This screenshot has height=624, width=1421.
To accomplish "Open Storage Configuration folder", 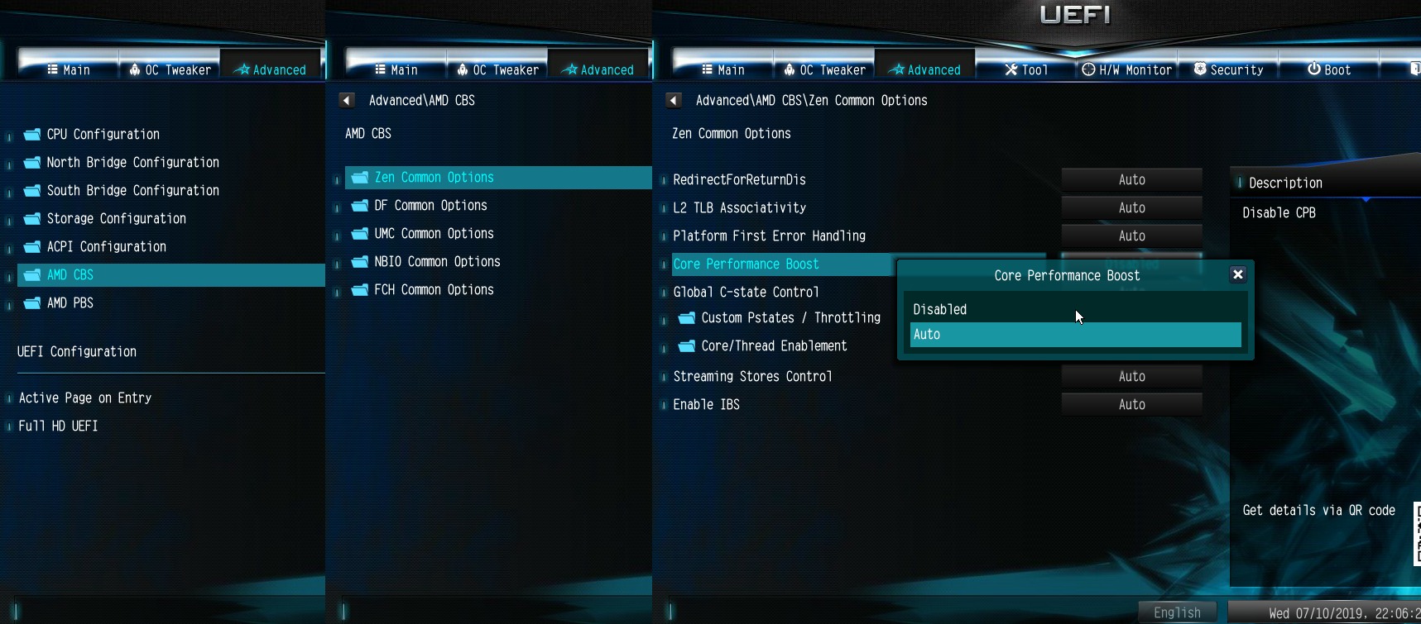I will 104,218.
